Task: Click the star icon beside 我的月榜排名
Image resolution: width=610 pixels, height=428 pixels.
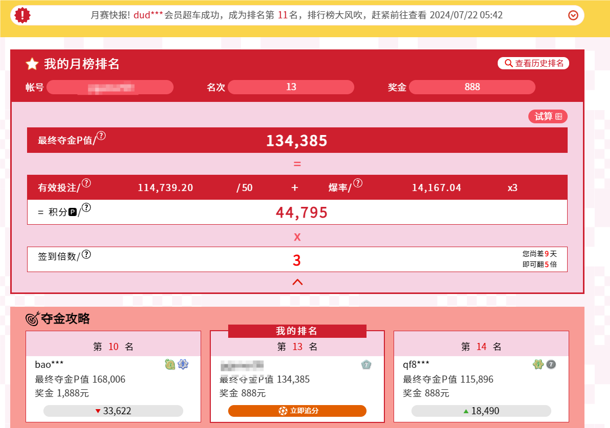Action: pos(32,64)
